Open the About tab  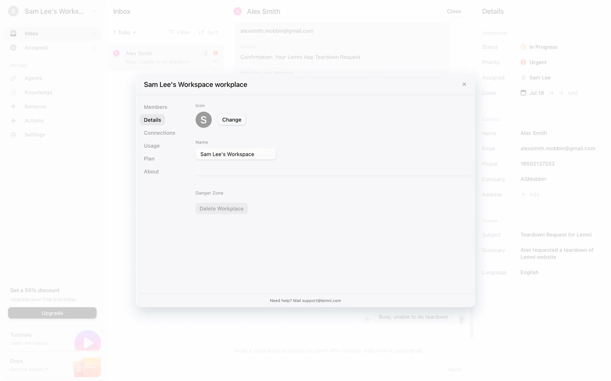point(151,171)
